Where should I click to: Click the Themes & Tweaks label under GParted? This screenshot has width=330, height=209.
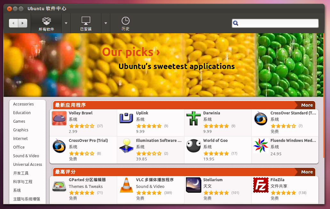[x=86, y=187]
